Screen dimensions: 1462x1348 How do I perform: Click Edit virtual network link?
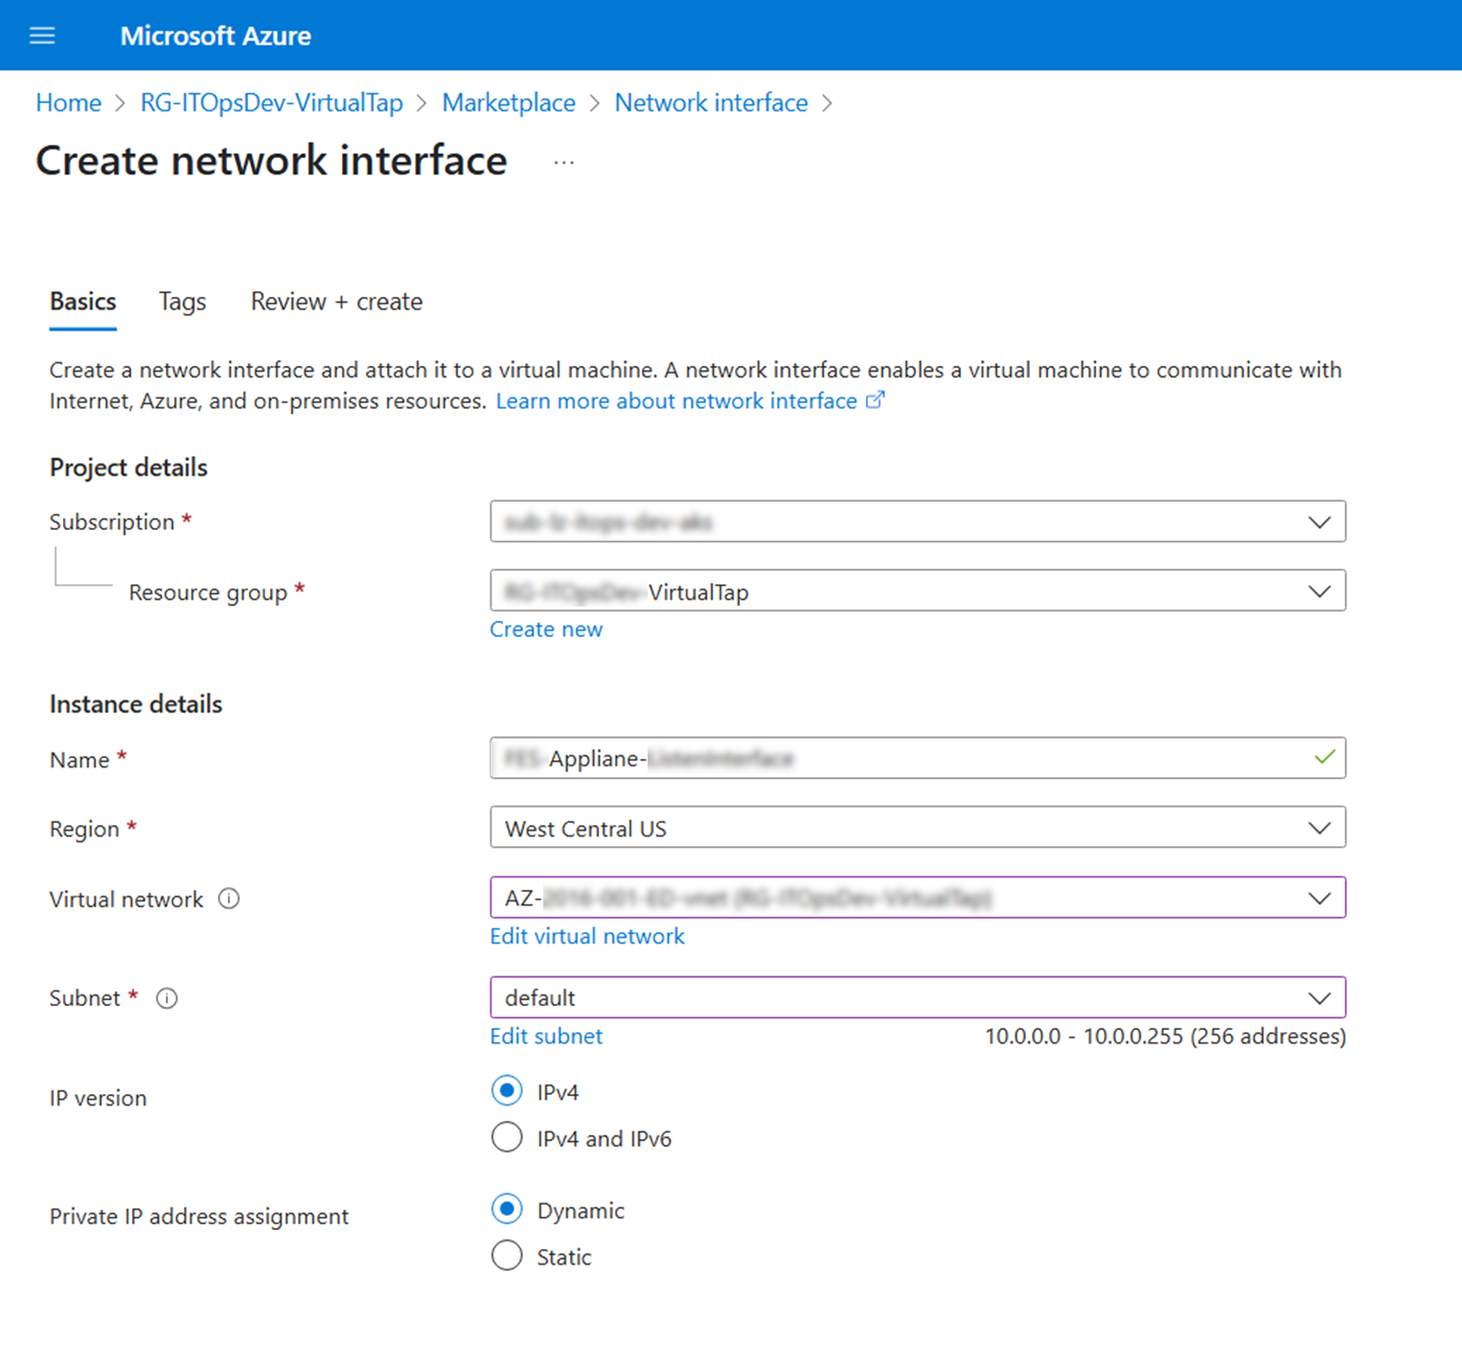point(587,936)
